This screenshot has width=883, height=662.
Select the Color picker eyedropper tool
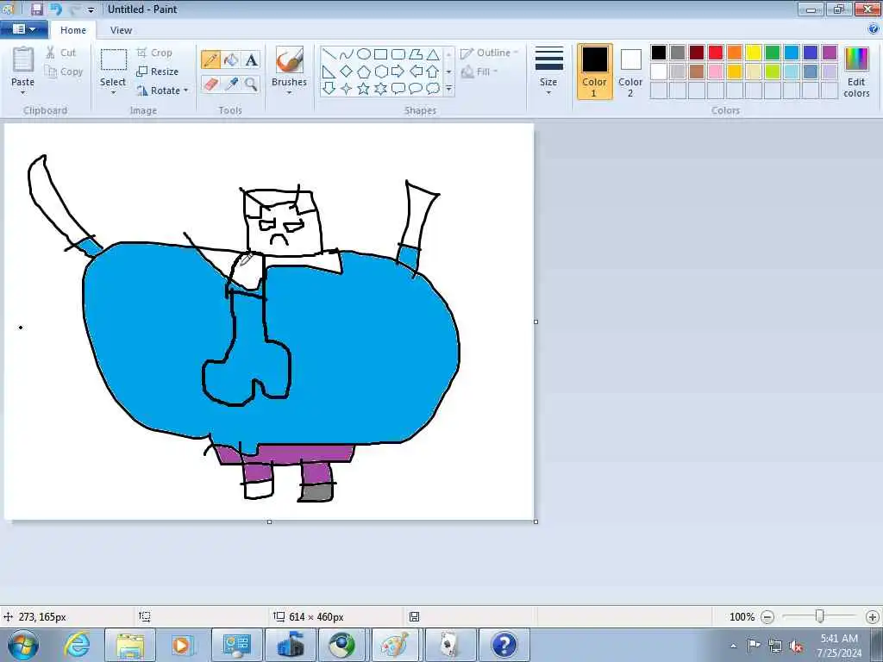pos(231,84)
